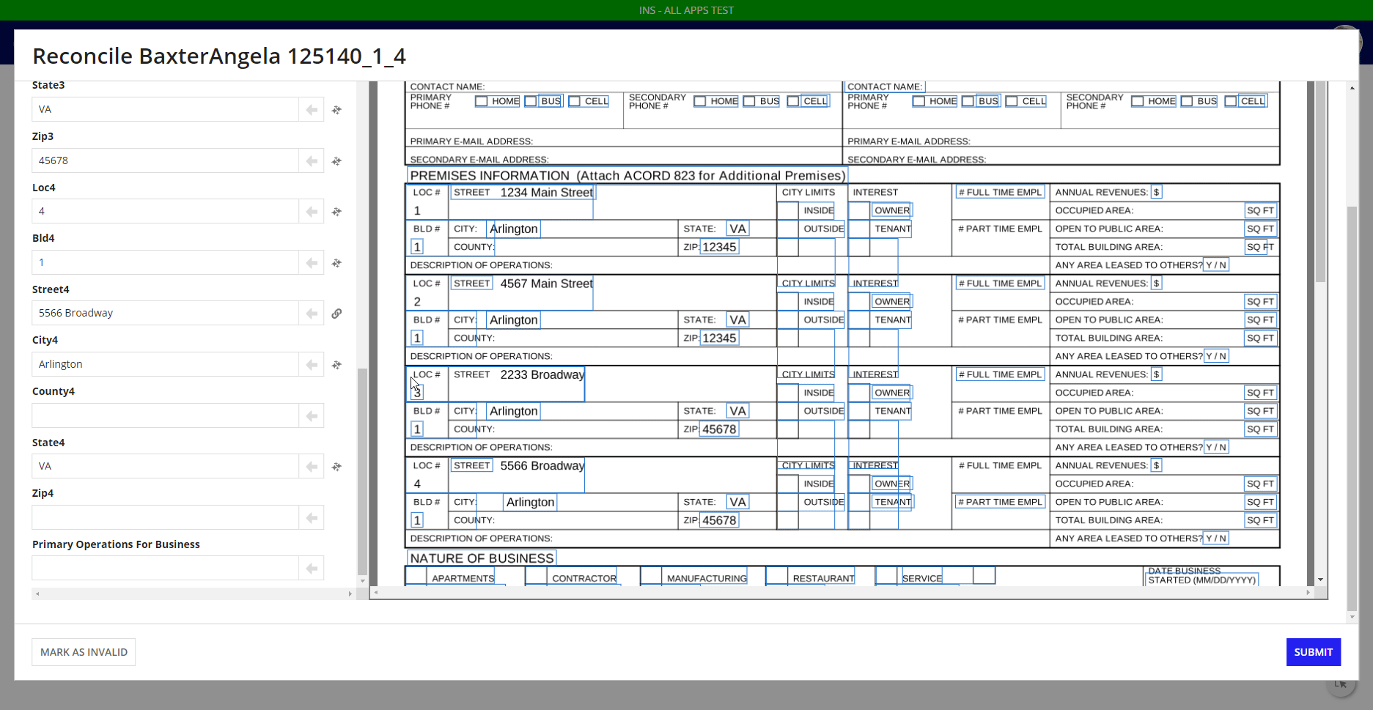Click the Loc4 input field
The width and height of the screenshot is (1373, 710).
pos(165,211)
